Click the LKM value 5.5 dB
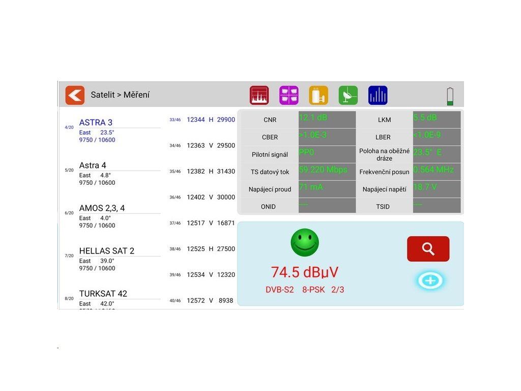This screenshot has width=521, height=391. [x=437, y=119]
